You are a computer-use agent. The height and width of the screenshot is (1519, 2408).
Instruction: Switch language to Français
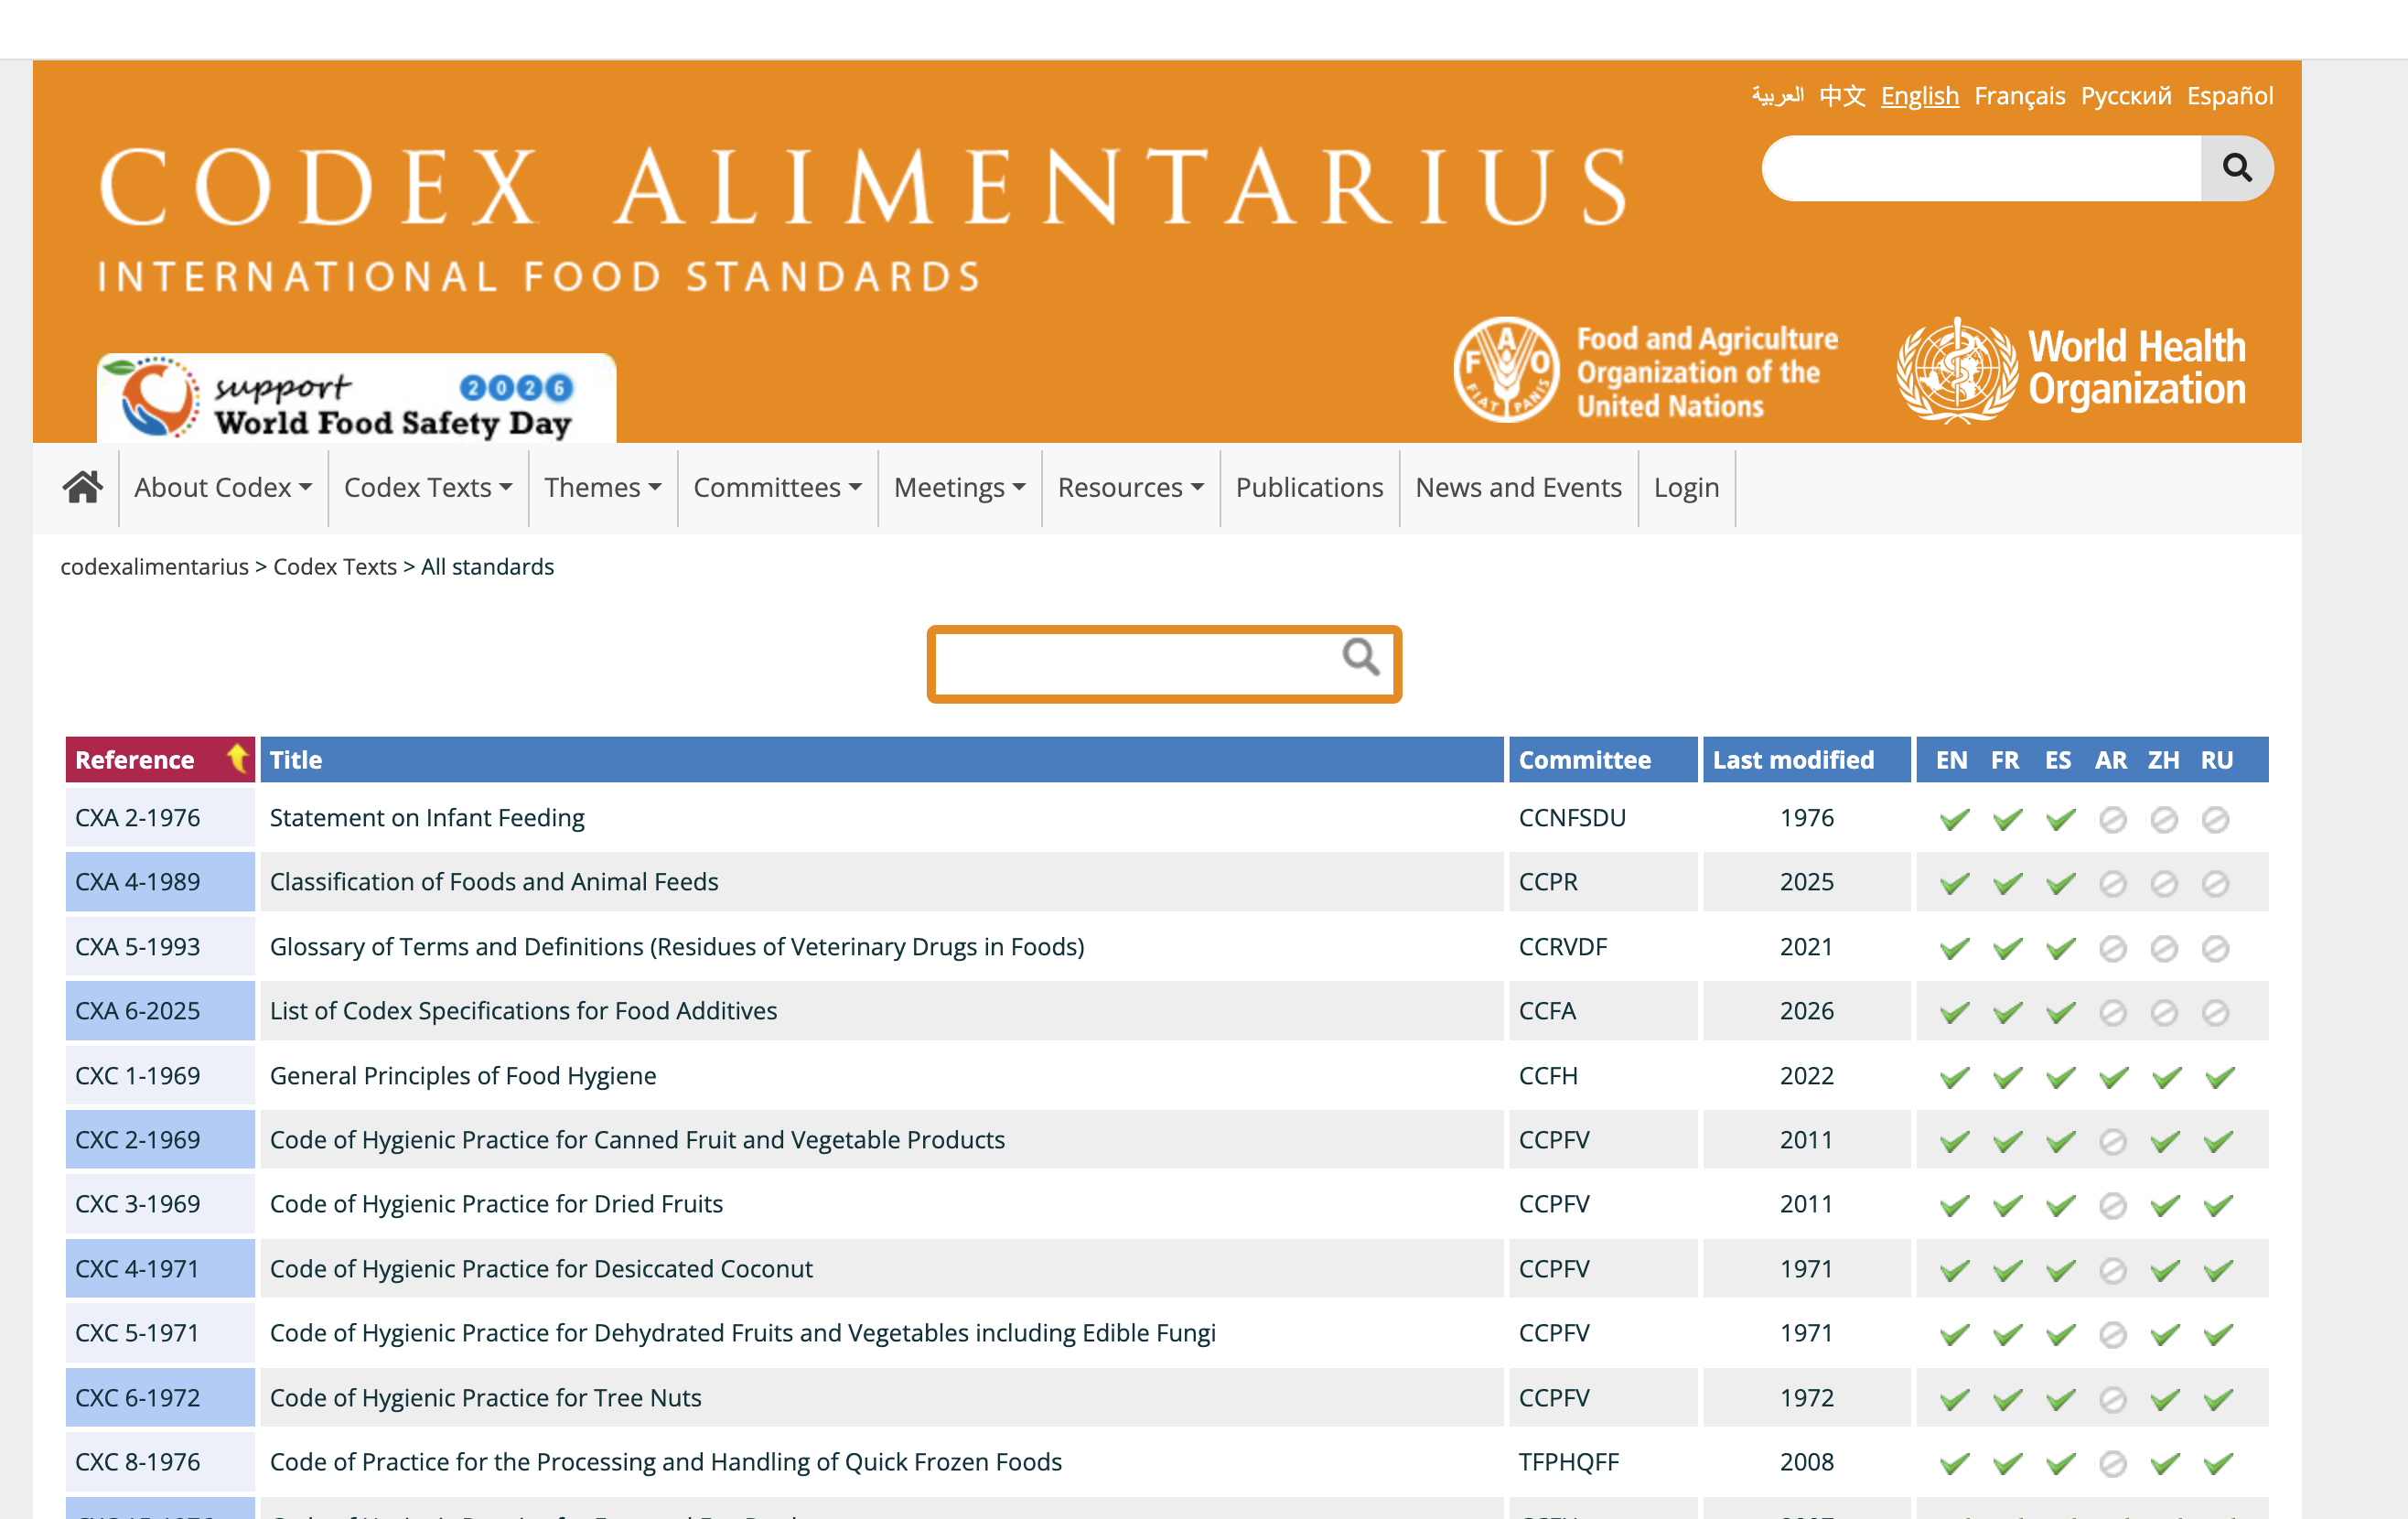2019,96
